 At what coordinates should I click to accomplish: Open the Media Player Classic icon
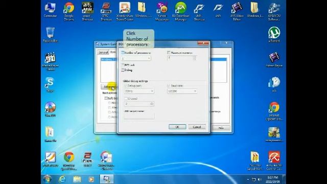50,61
